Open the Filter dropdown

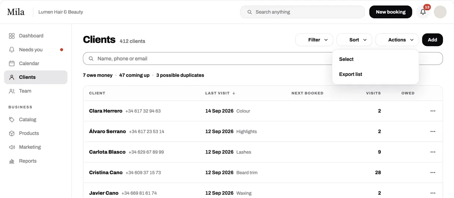pyautogui.click(x=314, y=40)
